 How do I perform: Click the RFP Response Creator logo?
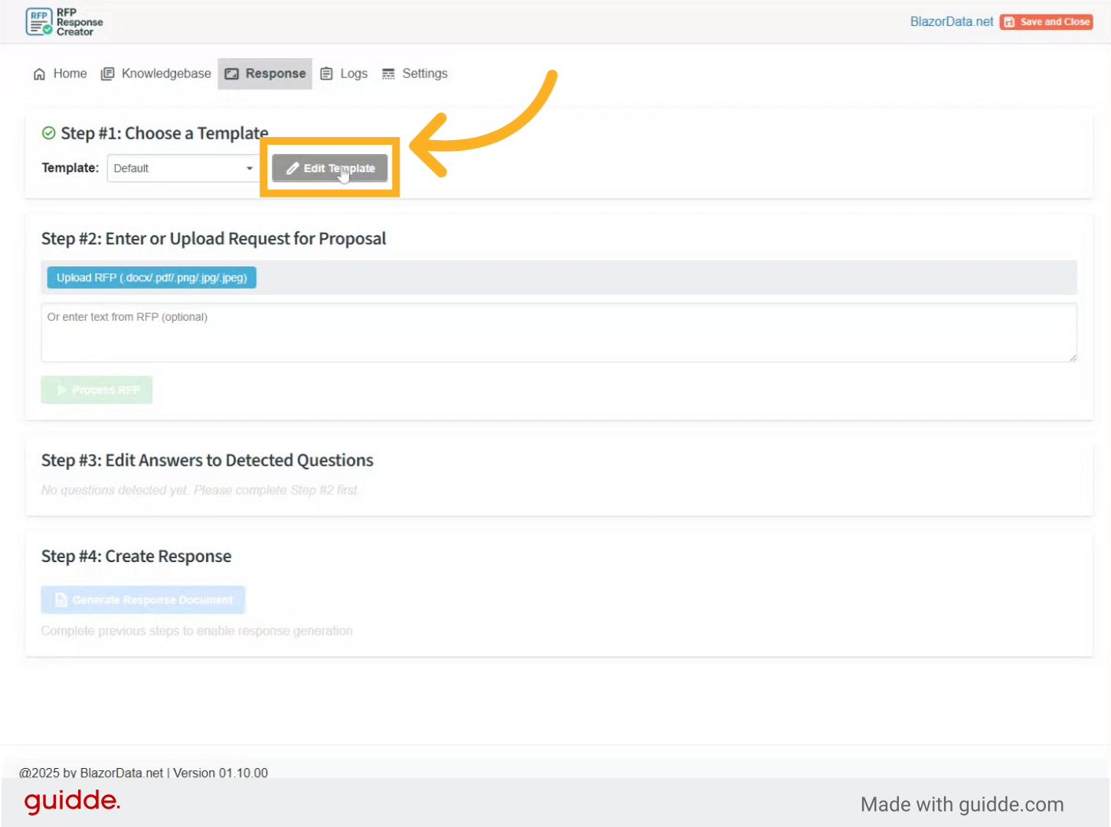(64, 21)
